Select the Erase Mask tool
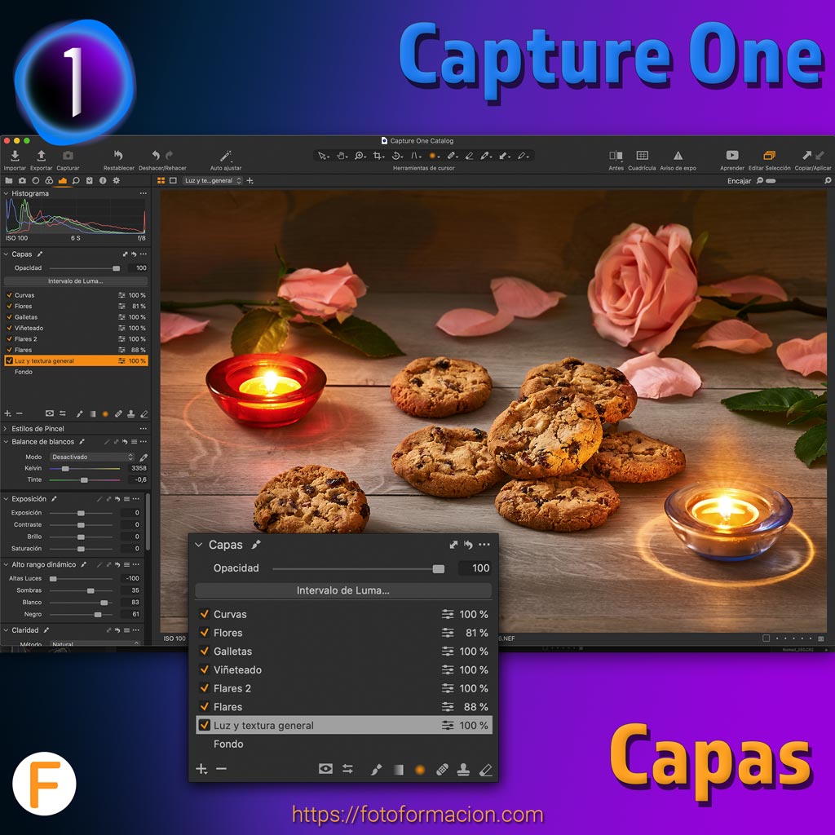This screenshot has width=835, height=835. [485, 769]
